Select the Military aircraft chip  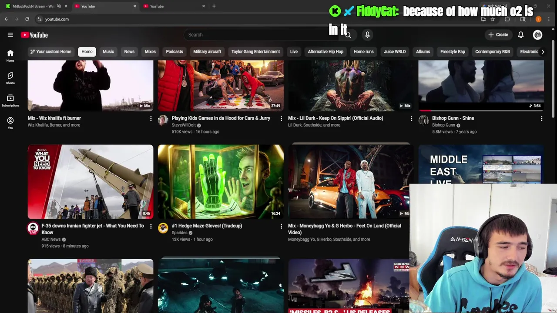[207, 52]
